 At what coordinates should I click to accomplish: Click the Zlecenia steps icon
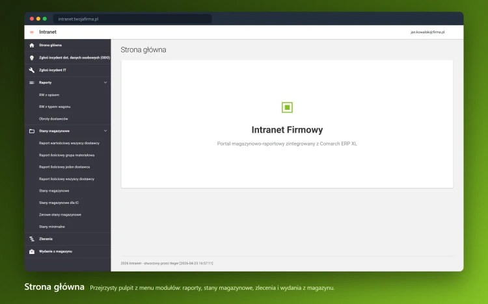click(32, 239)
